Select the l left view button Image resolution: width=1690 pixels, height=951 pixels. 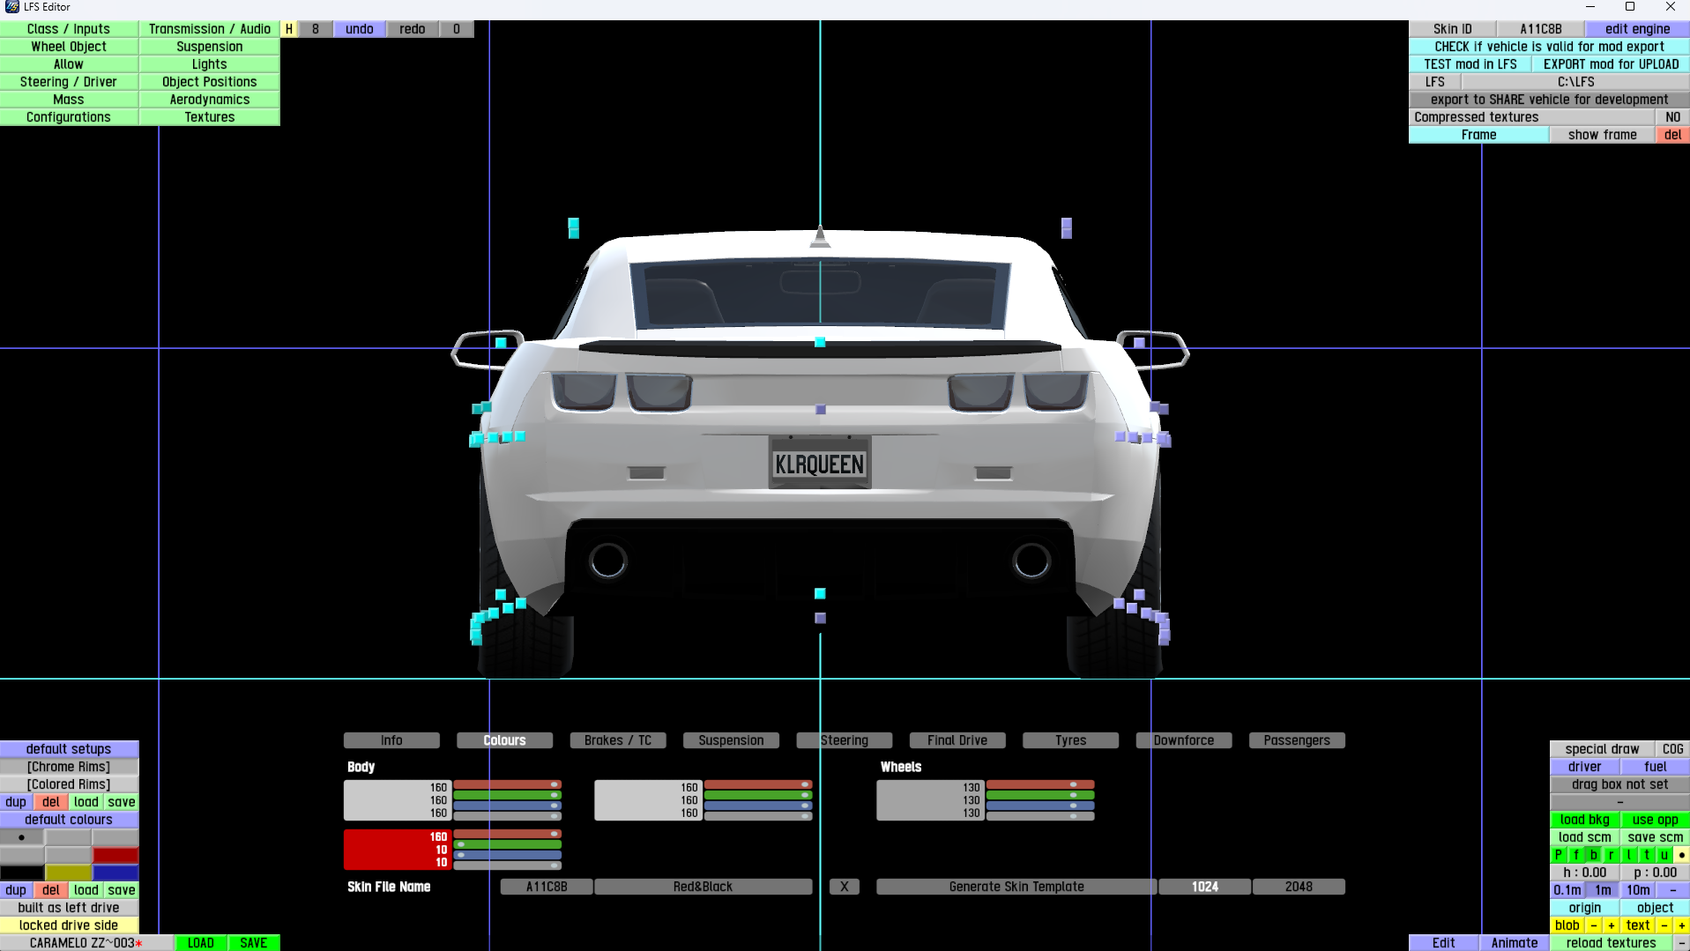click(x=1629, y=855)
